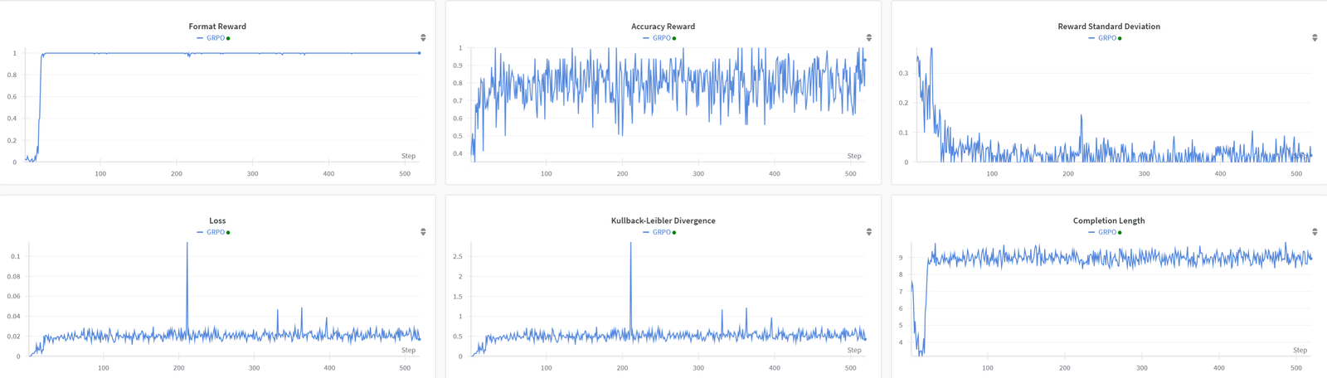The image size is (1327, 378).
Task: Click the up-down arrows icon on Completion Length chart
Action: 1315,232
